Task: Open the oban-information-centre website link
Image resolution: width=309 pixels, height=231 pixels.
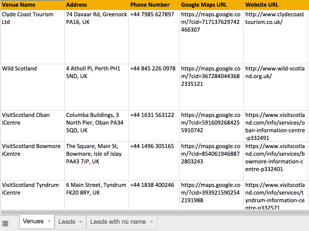Action: (x=275, y=127)
